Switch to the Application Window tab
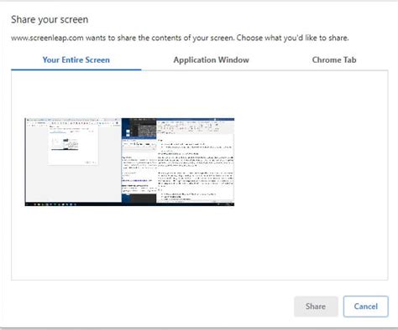 (x=211, y=59)
